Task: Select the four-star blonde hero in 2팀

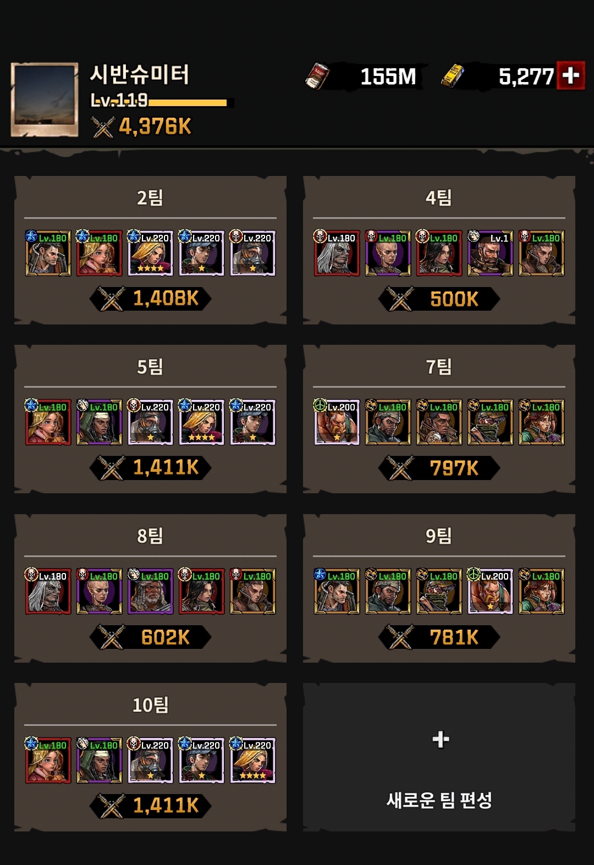Action: point(150,253)
